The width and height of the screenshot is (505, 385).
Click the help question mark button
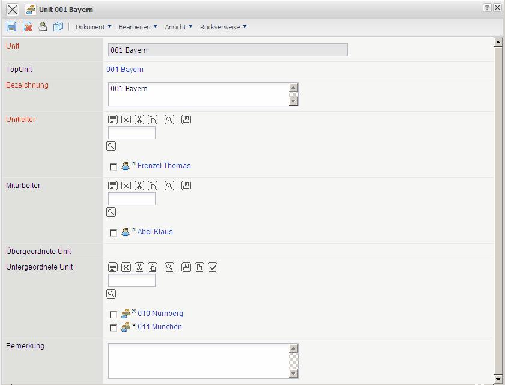[x=487, y=8]
